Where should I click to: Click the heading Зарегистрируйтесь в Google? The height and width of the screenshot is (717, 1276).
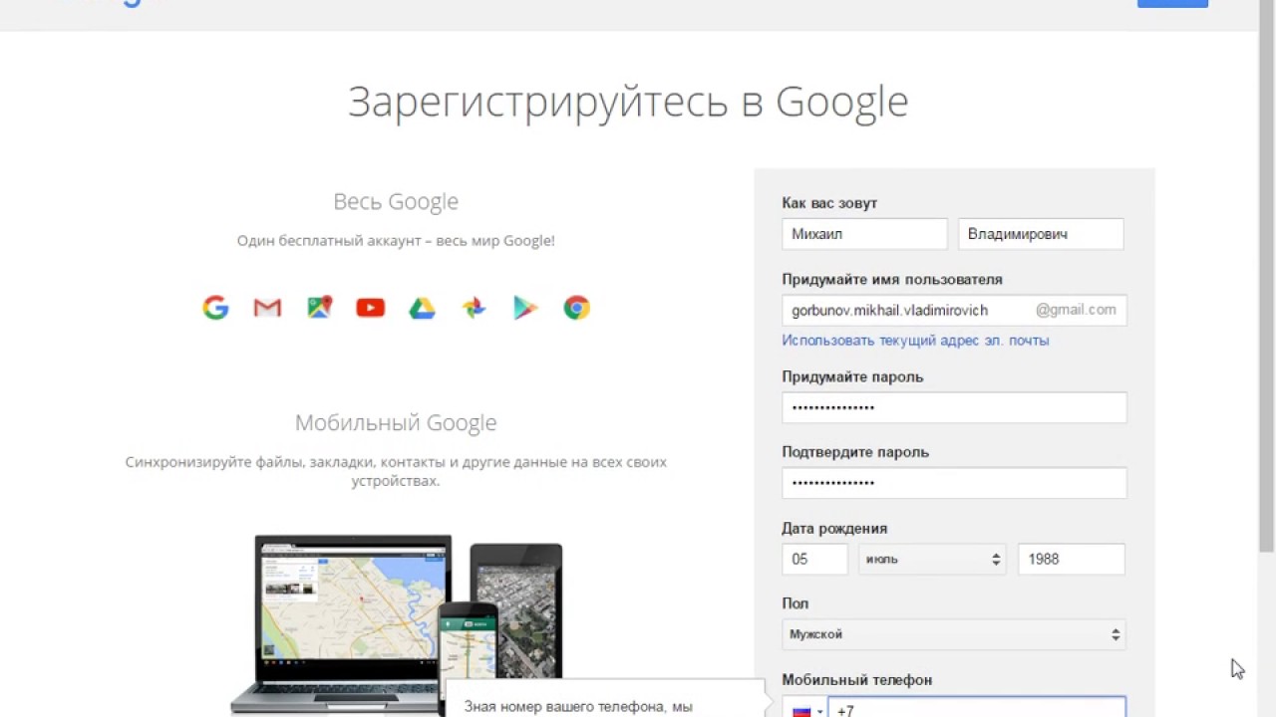pyautogui.click(x=628, y=102)
